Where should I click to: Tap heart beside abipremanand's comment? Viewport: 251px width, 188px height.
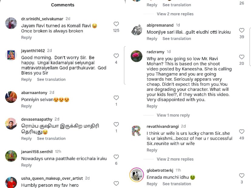point(242,30)
